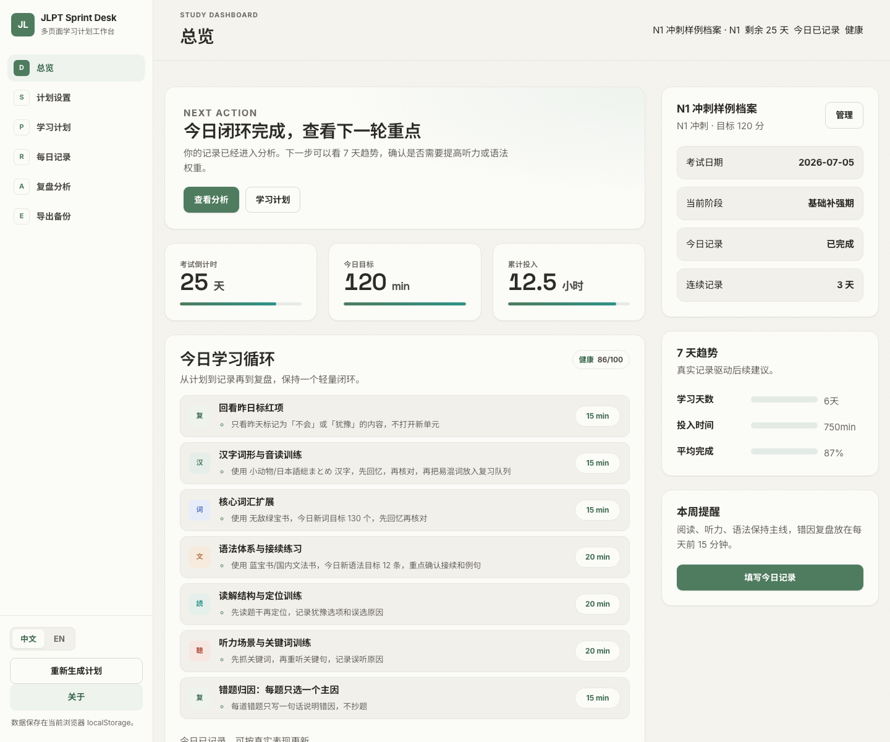The width and height of the screenshot is (890, 742).
Task: Go to 学习计划 in the sidebar
Action: [x=76, y=127]
